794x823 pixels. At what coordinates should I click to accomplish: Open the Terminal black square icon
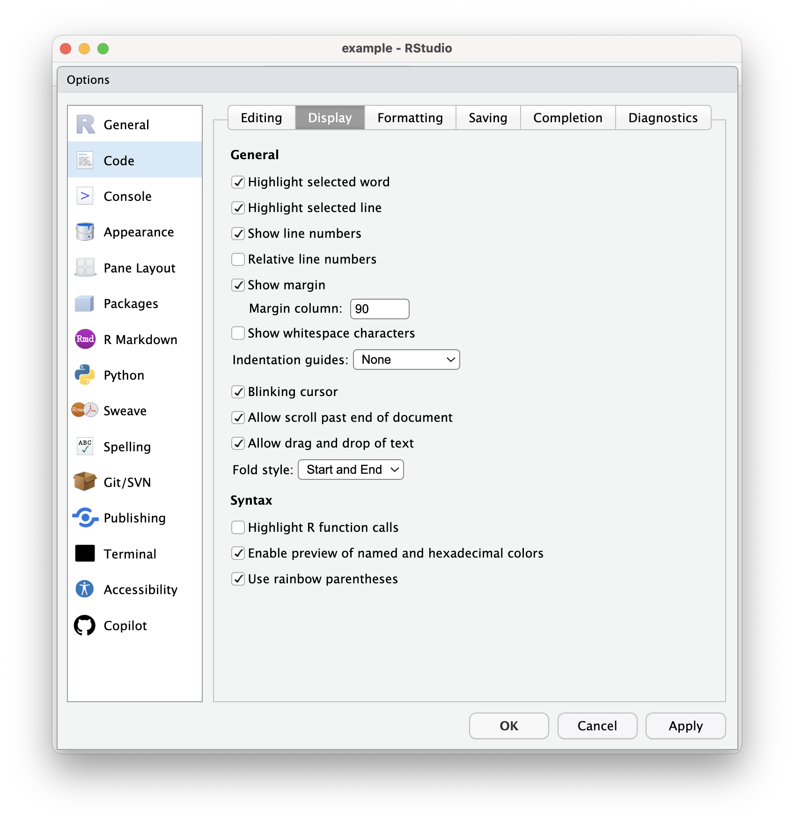tap(85, 553)
